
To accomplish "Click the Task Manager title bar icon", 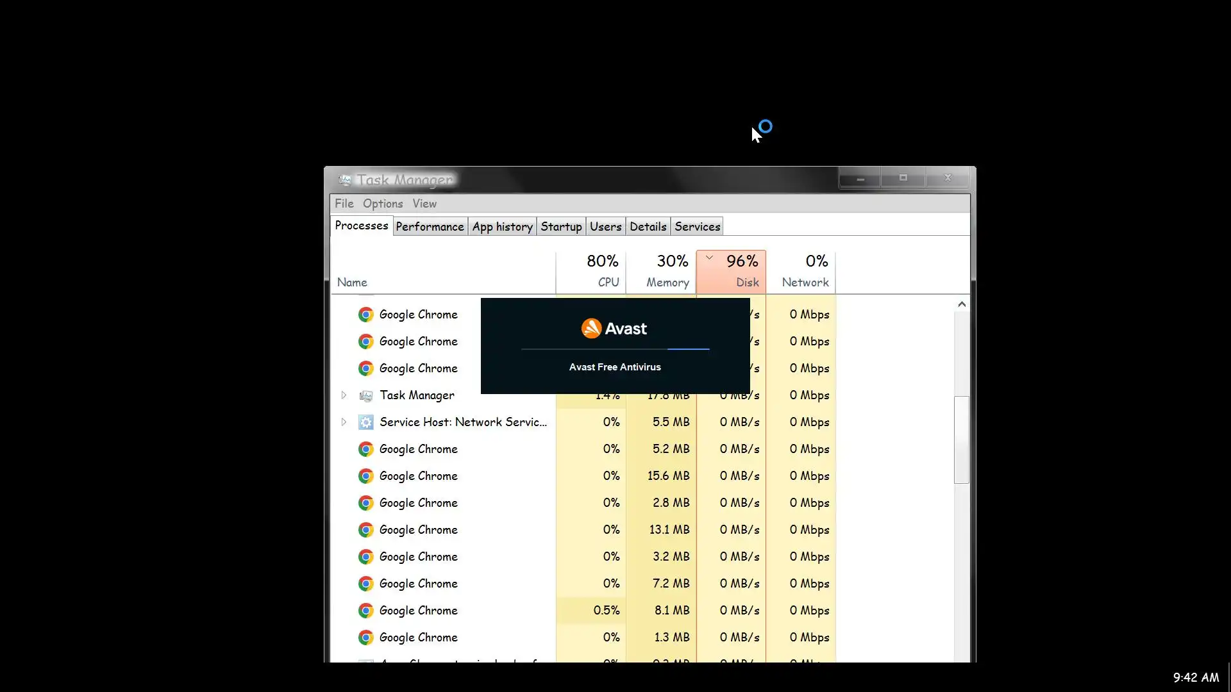I will [x=345, y=180].
